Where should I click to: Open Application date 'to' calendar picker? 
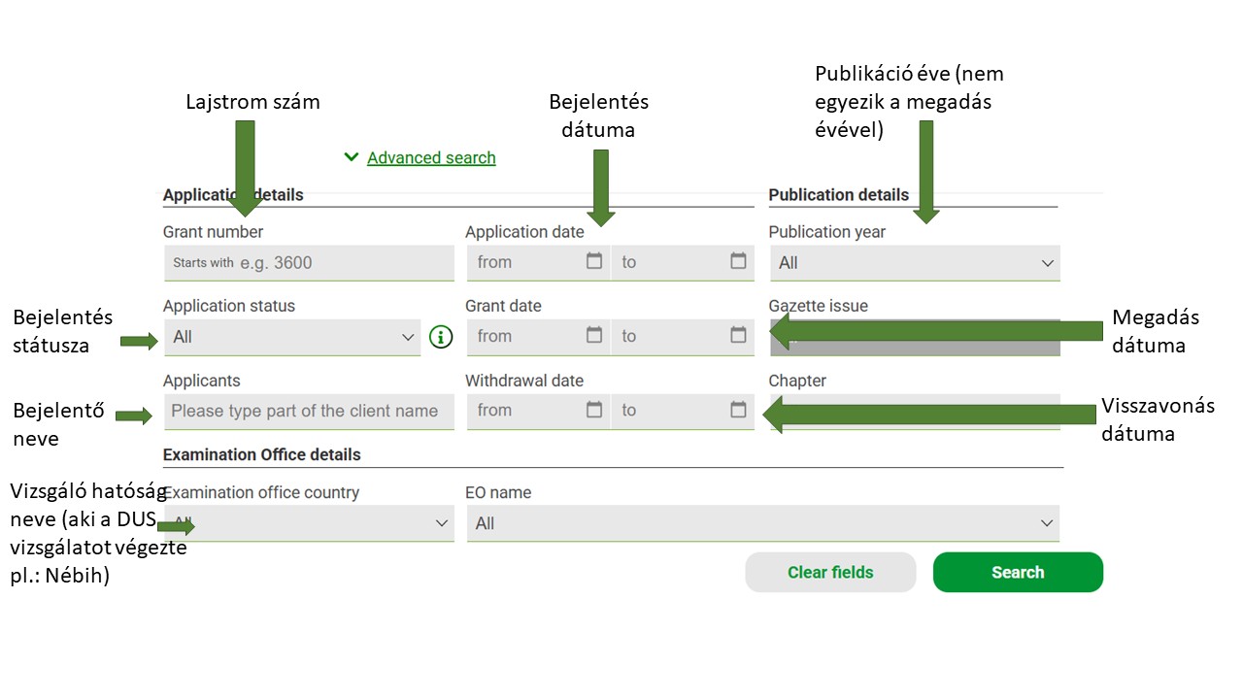pyautogui.click(x=738, y=261)
